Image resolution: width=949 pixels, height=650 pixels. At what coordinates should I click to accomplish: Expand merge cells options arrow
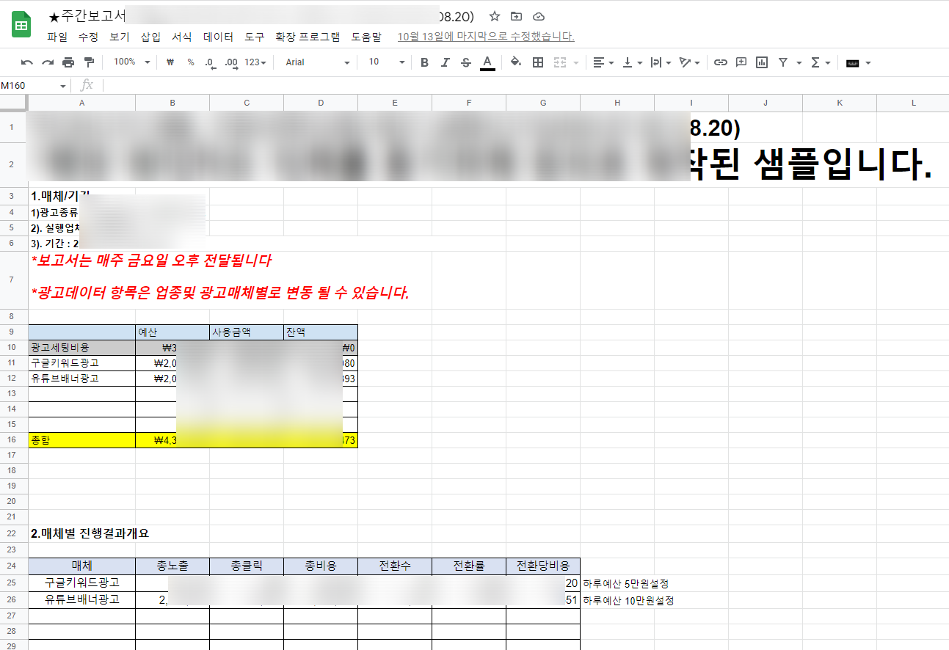[x=576, y=63]
